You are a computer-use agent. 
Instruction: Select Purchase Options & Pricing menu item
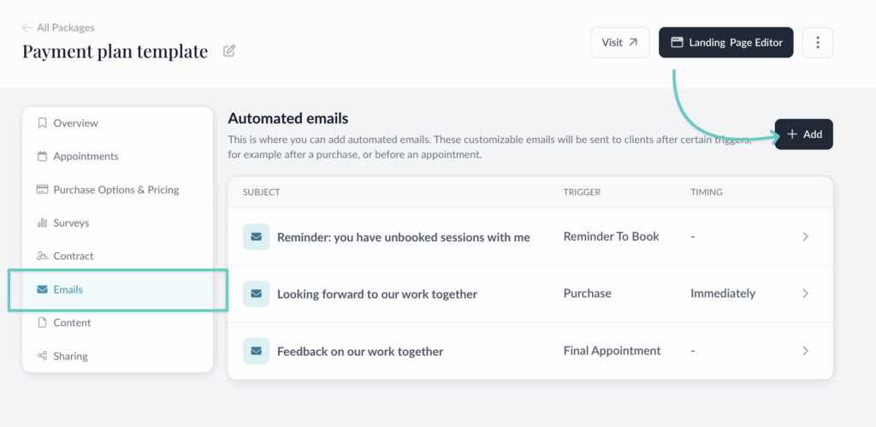pos(115,190)
